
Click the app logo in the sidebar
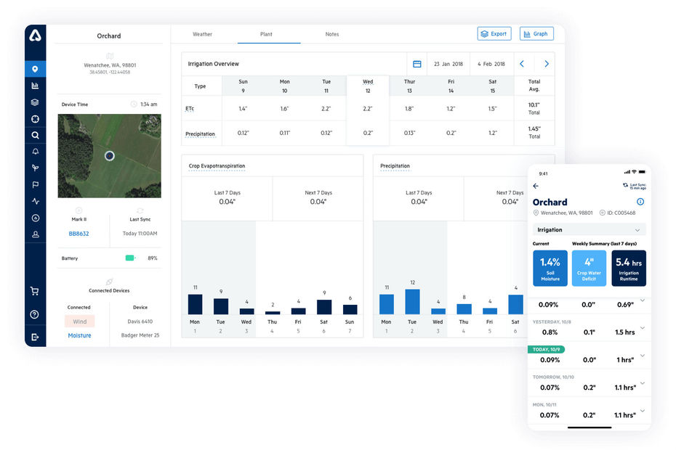coord(35,35)
